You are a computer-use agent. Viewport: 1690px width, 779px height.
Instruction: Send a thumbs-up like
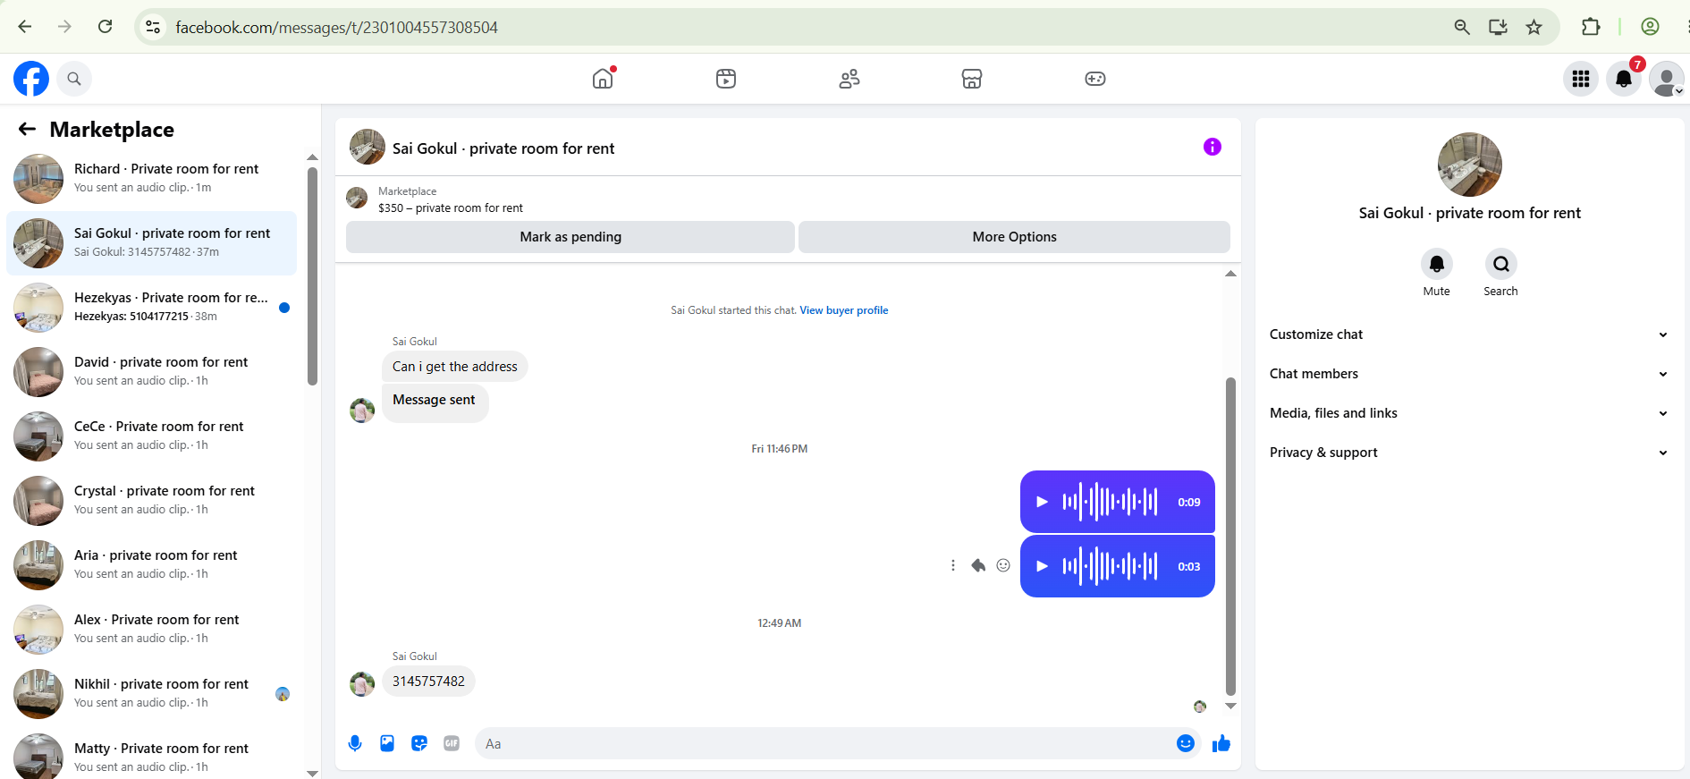1221,743
